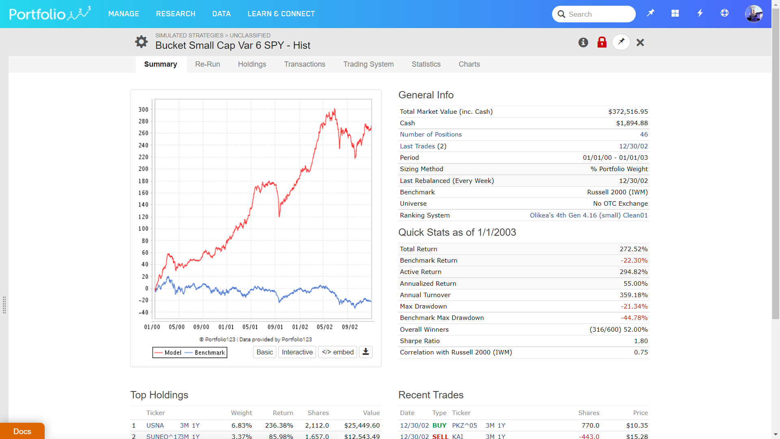Switch chart to Basic mode

[x=264, y=352]
